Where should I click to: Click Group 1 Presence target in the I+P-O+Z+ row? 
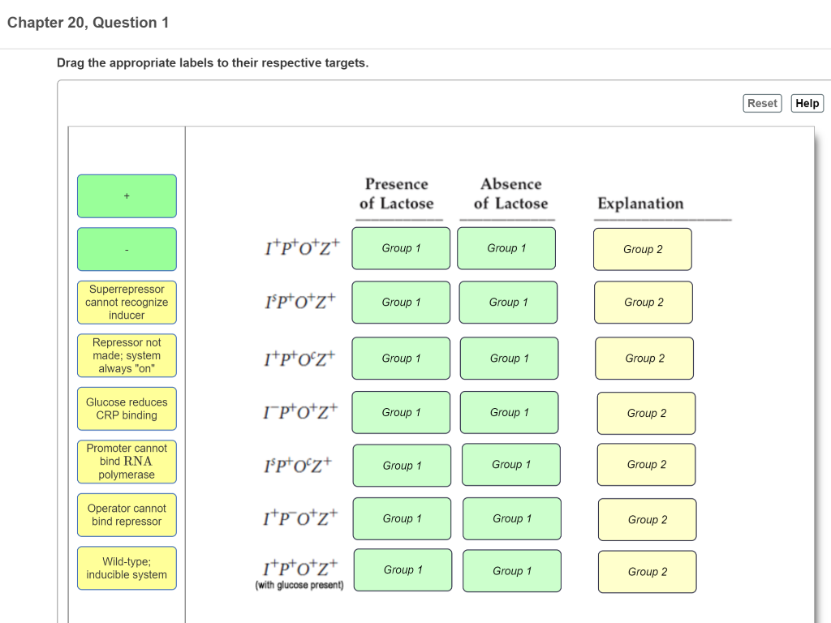point(402,518)
